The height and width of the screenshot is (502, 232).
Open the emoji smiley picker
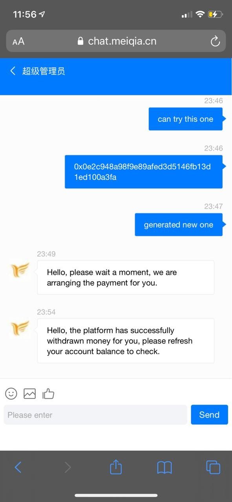tap(11, 393)
